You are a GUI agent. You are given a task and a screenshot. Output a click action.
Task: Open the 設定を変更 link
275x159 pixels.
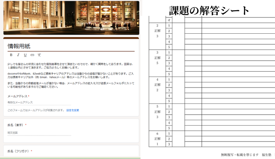coord(72,110)
